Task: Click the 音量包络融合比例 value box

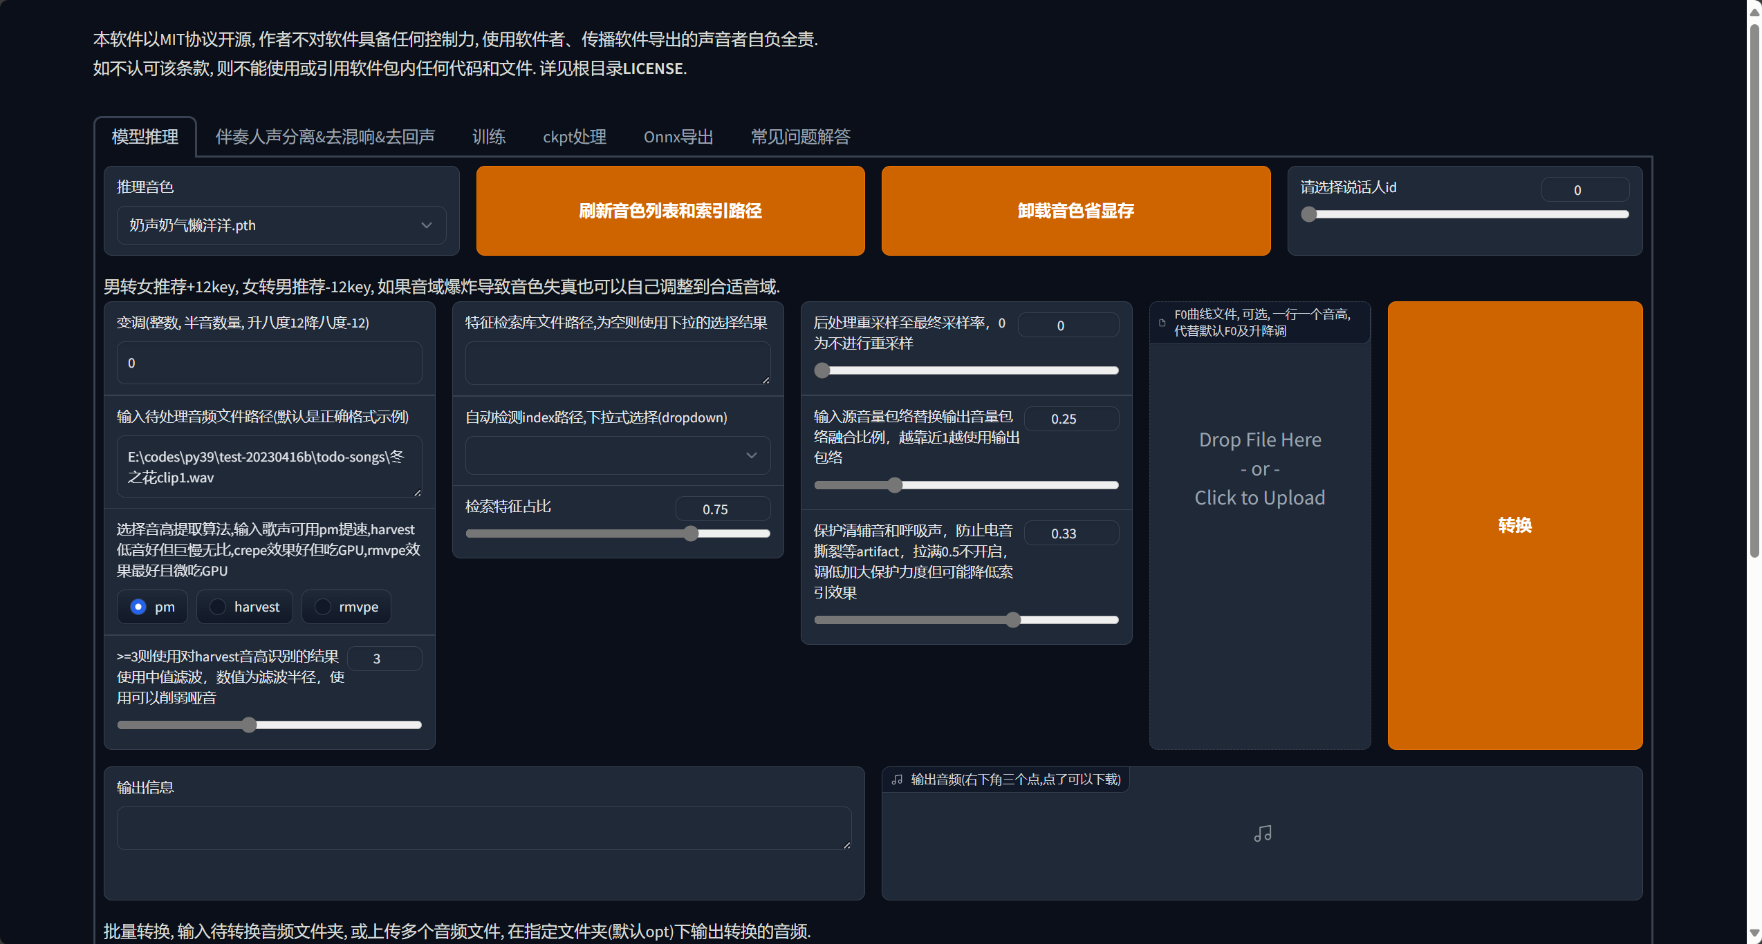Action: [x=1071, y=419]
